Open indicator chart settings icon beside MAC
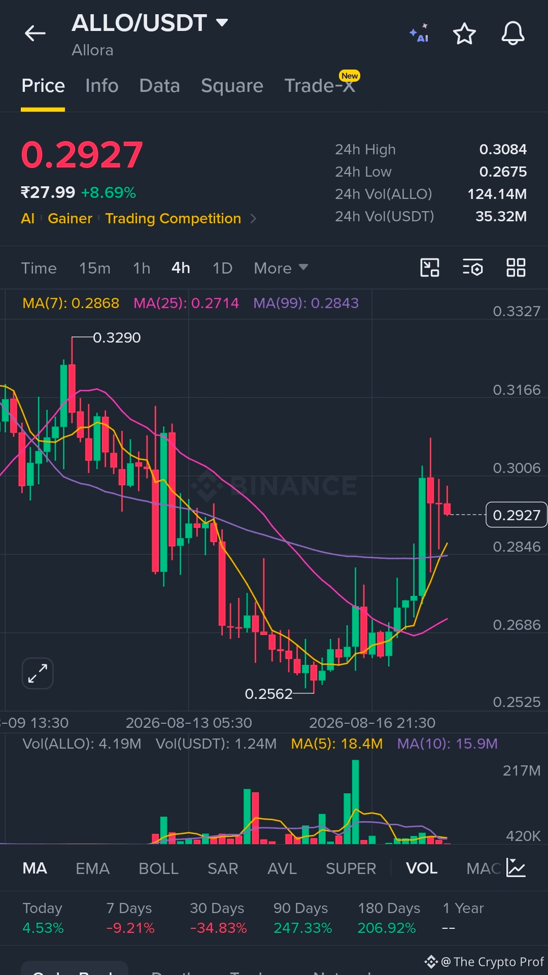 pos(516,868)
